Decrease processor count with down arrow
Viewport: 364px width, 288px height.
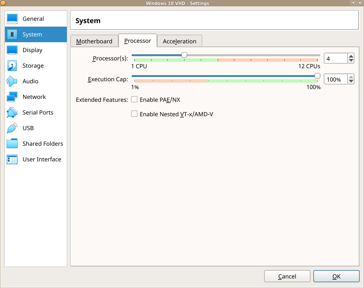click(351, 60)
